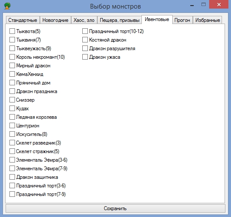
Task: Show the Избранные tab
Action: (207, 20)
